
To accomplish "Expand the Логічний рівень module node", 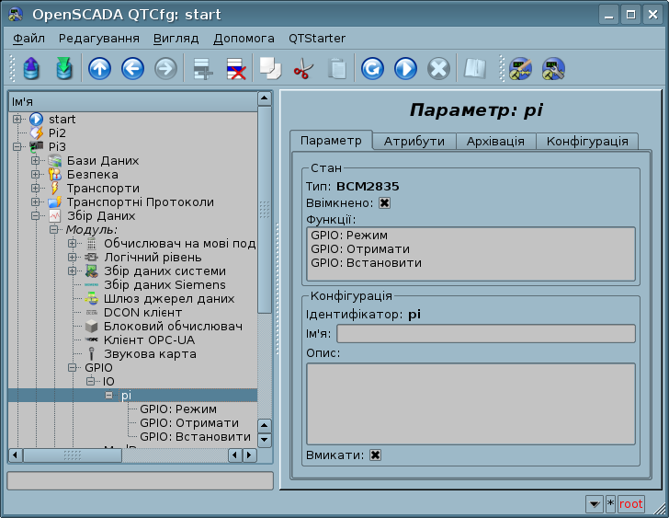I will tap(73, 258).
